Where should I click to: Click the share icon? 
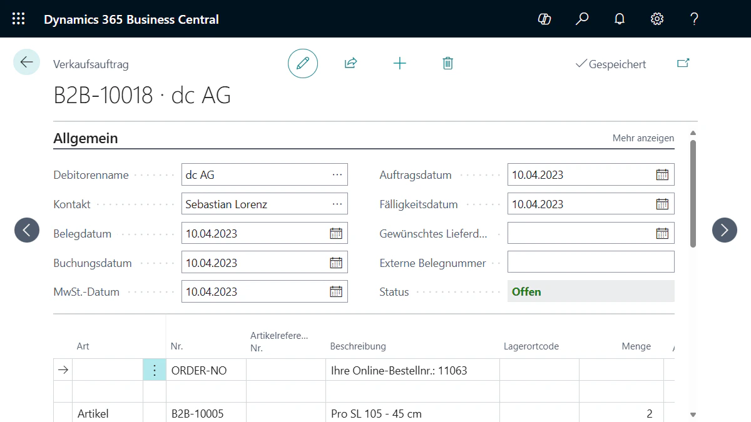coord(351,63)
